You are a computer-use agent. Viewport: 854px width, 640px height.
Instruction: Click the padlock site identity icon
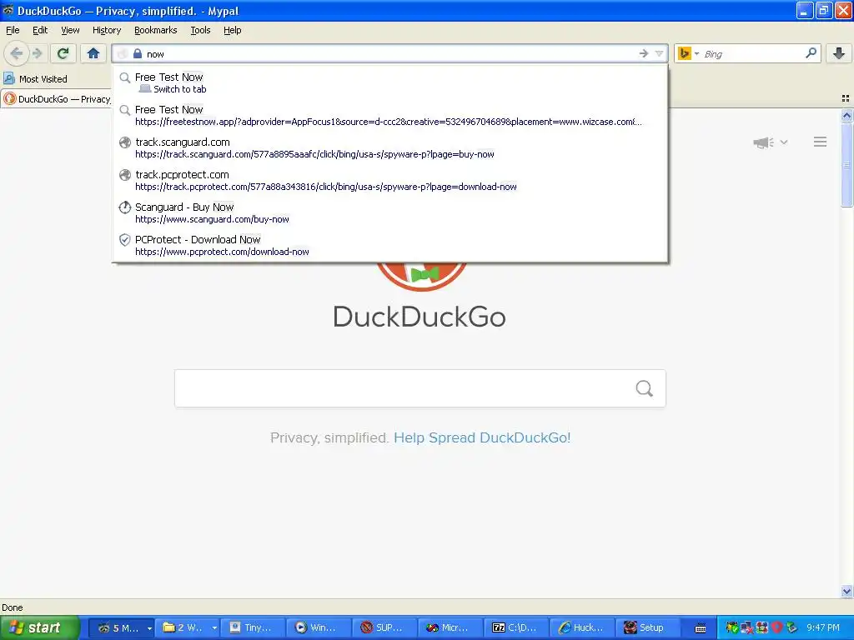click(138, 53)
